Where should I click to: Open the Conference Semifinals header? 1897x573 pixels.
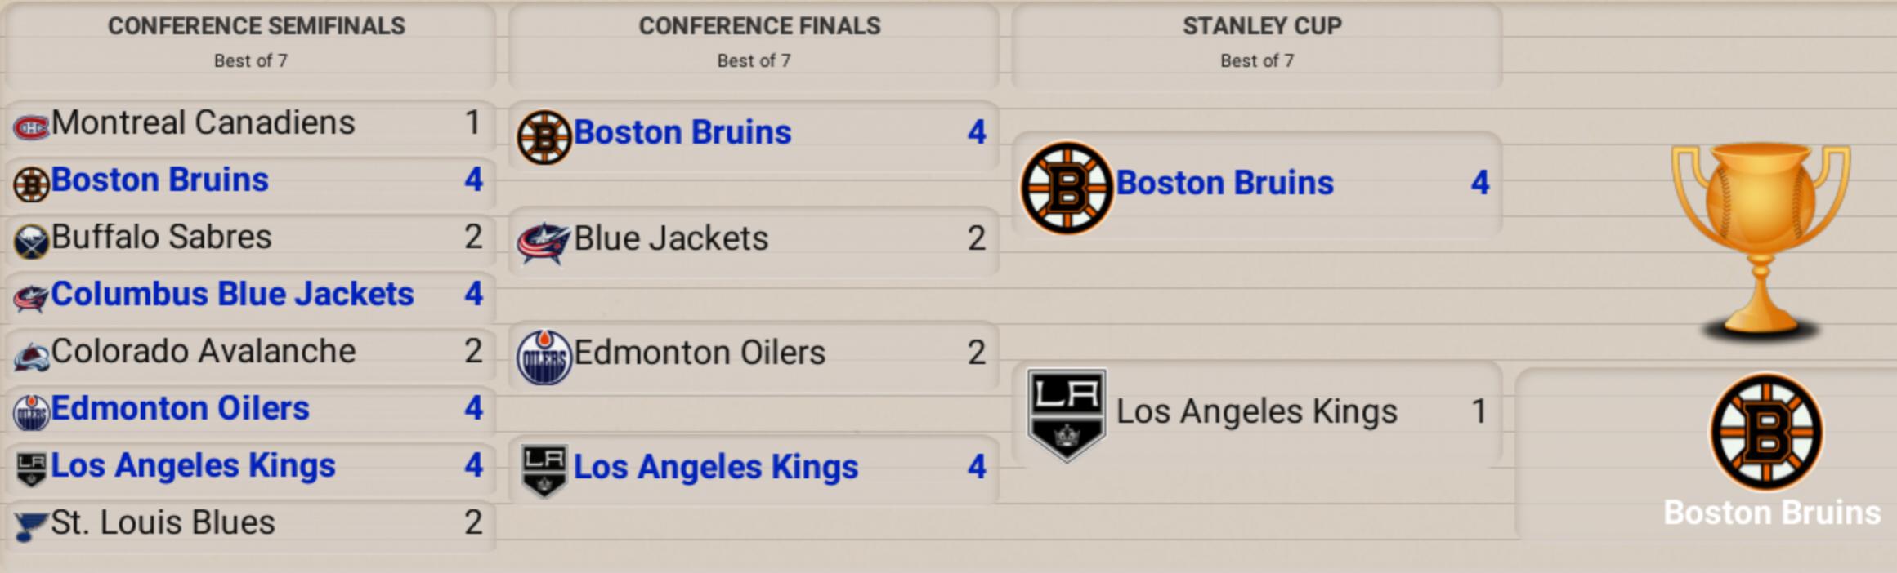point(256,26)
